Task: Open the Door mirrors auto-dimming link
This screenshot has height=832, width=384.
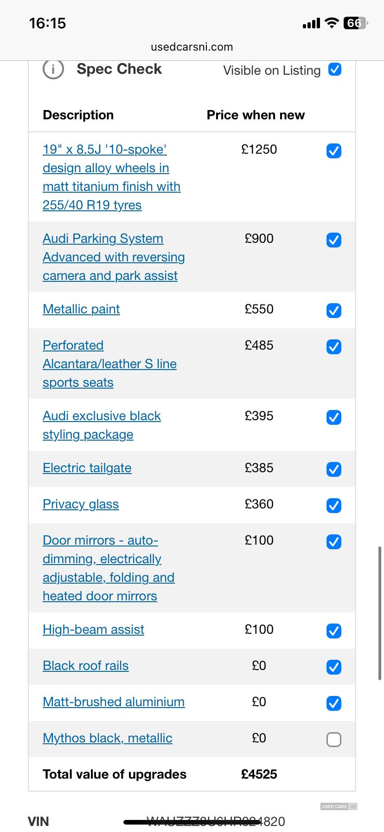Action: coord(109,568)
